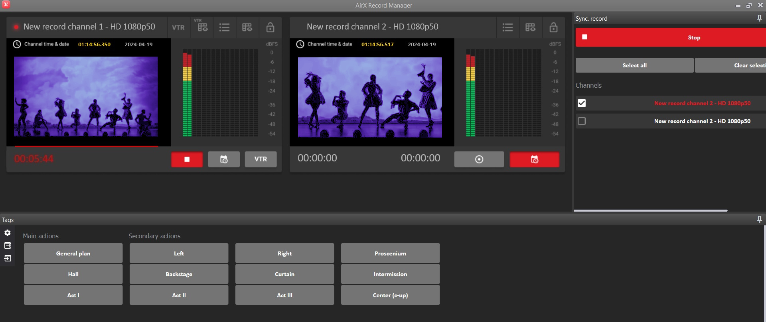Click channel 1 scheduled record button
Viewport: 766px width, 322px height.
click(x=224, y=159)
